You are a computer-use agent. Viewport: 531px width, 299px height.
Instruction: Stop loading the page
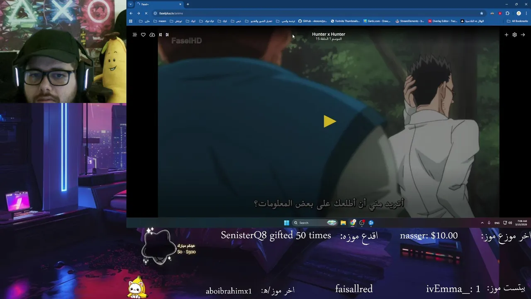(146, 13)
